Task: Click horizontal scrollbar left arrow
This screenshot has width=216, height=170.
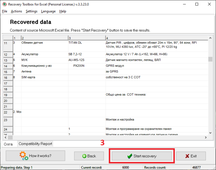Action: [x=5, y=137]
